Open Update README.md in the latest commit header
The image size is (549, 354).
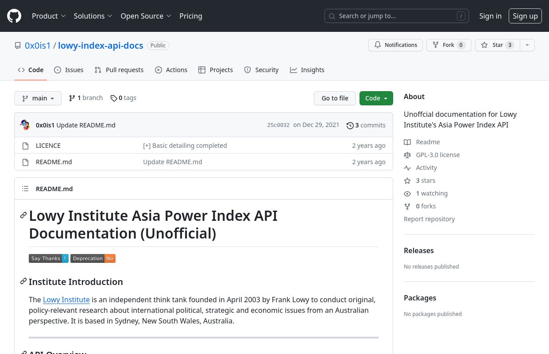(86, 125)
